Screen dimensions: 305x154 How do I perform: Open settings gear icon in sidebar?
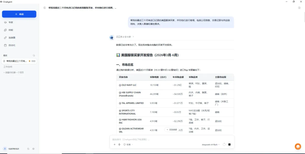pos(34,149)
